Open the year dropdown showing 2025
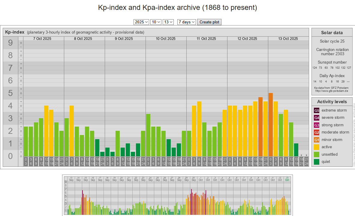The height and width of the screenshot is (216, 355). (x=141, y=22)
